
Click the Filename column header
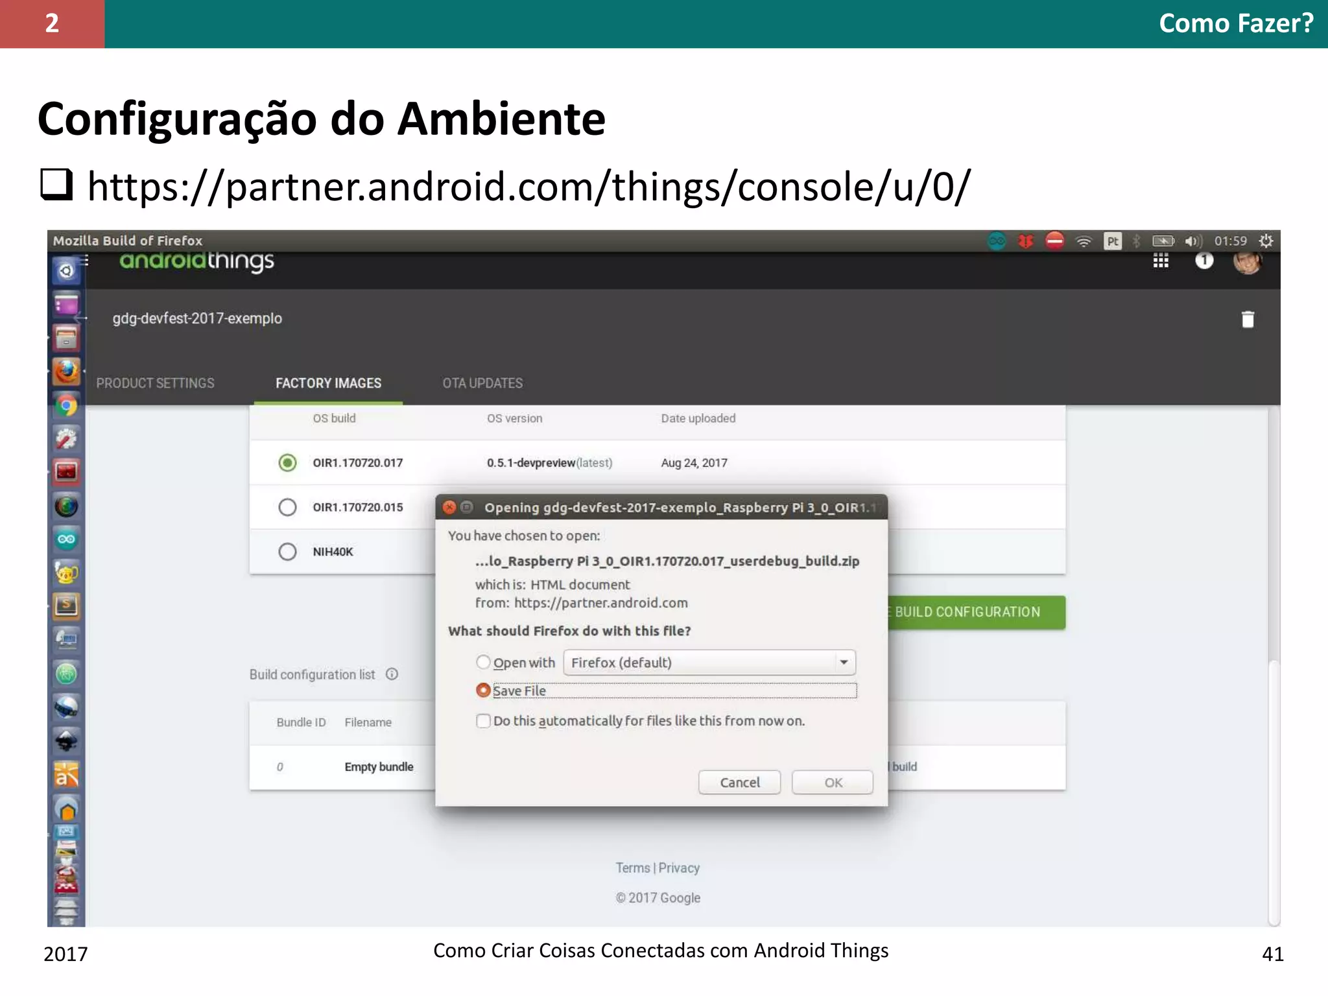(x=368, y=722)
